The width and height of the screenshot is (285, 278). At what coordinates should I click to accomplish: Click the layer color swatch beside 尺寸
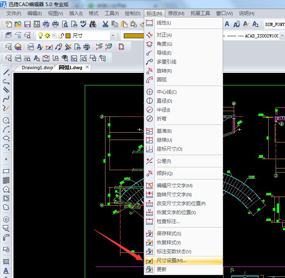click(x=68, y=35)
